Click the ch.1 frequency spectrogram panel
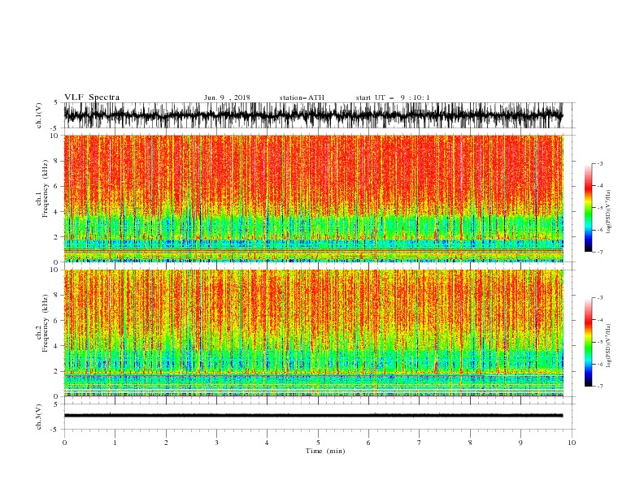 tap(313, 198)
